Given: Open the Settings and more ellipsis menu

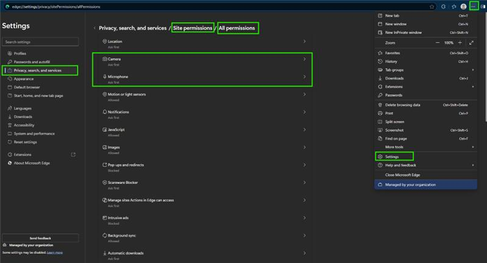Looking at the screenshot, I should pos(474,7).
